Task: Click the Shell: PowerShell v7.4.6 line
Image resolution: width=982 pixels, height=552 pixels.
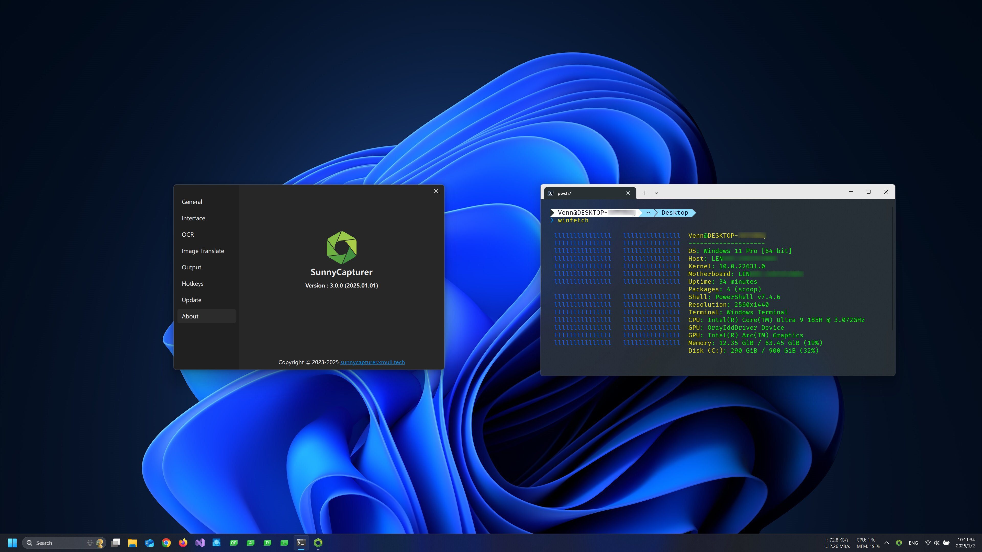Action: coord(734,297)
